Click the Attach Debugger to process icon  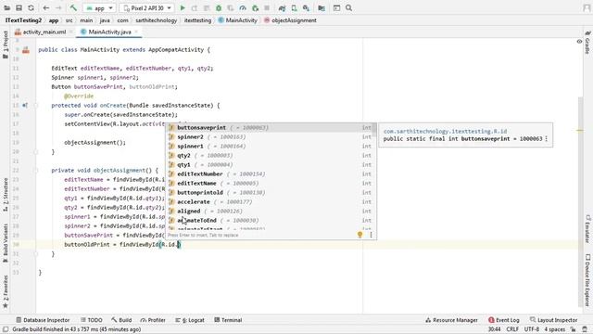[x=256, y=8]
